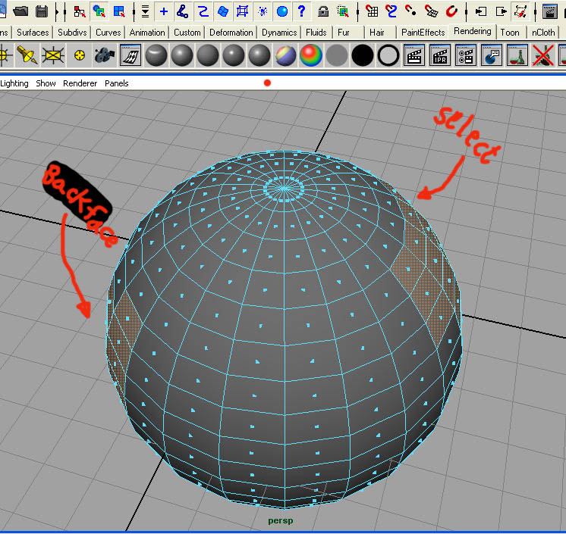Open the panel Renderer menu
The image size is (566, 534).
(x=80, y=83)
